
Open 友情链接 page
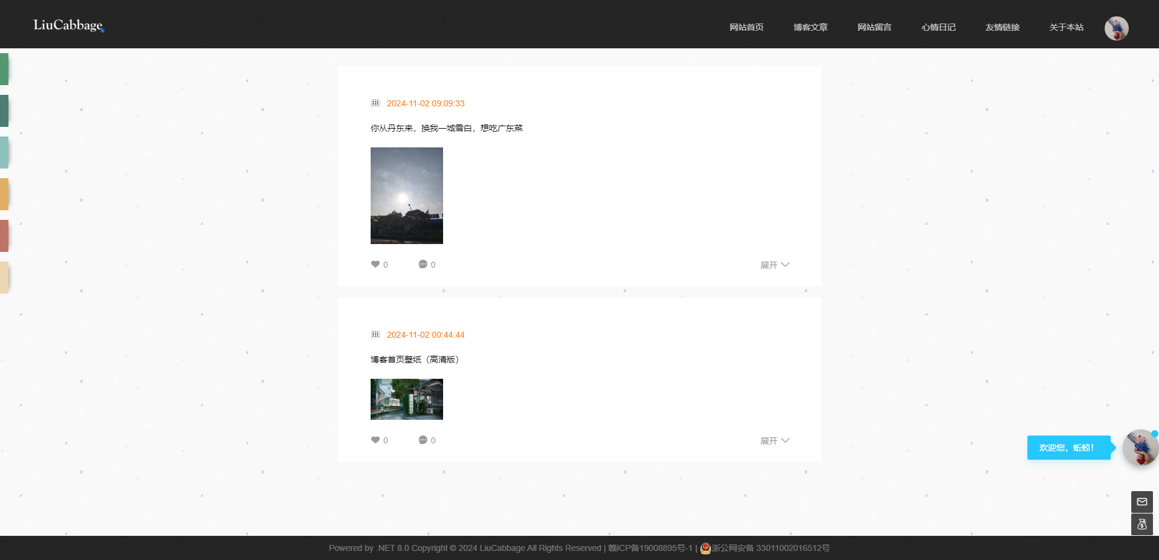(1002, 27)
